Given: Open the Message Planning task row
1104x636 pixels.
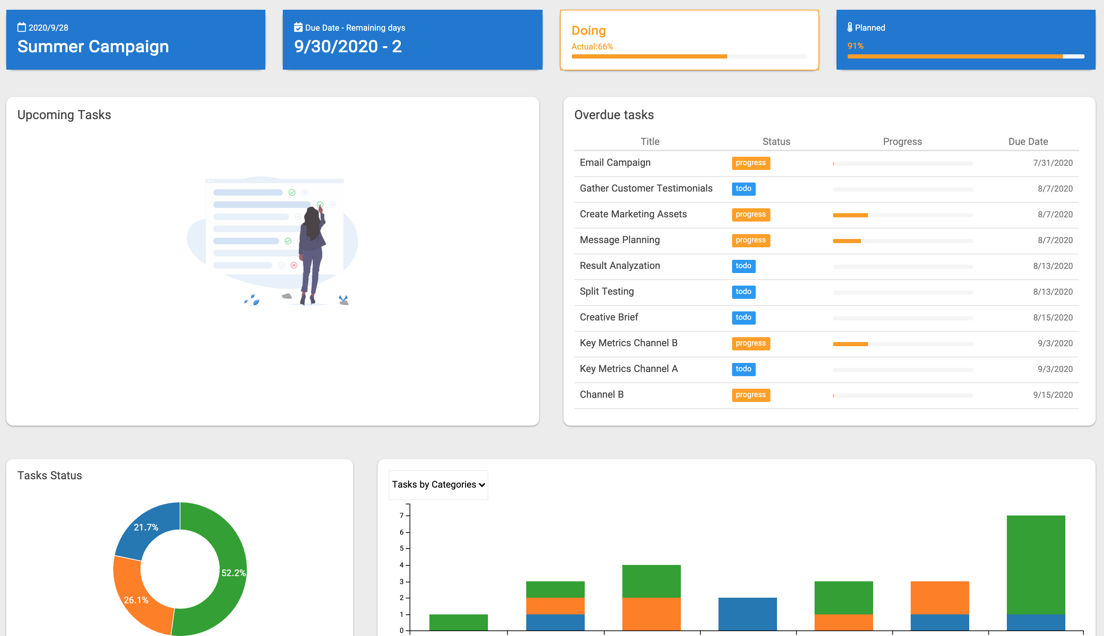Looking at the screenshot, I should coord(619,240).
